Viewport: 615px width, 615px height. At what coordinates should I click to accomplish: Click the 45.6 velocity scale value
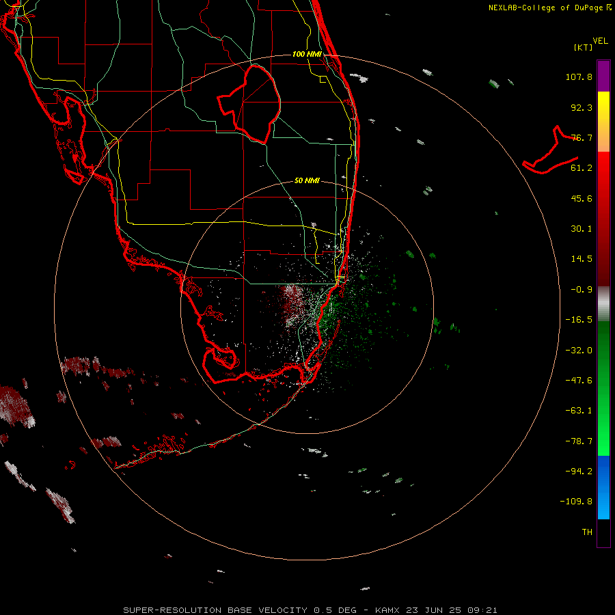[x=582, y=198]
